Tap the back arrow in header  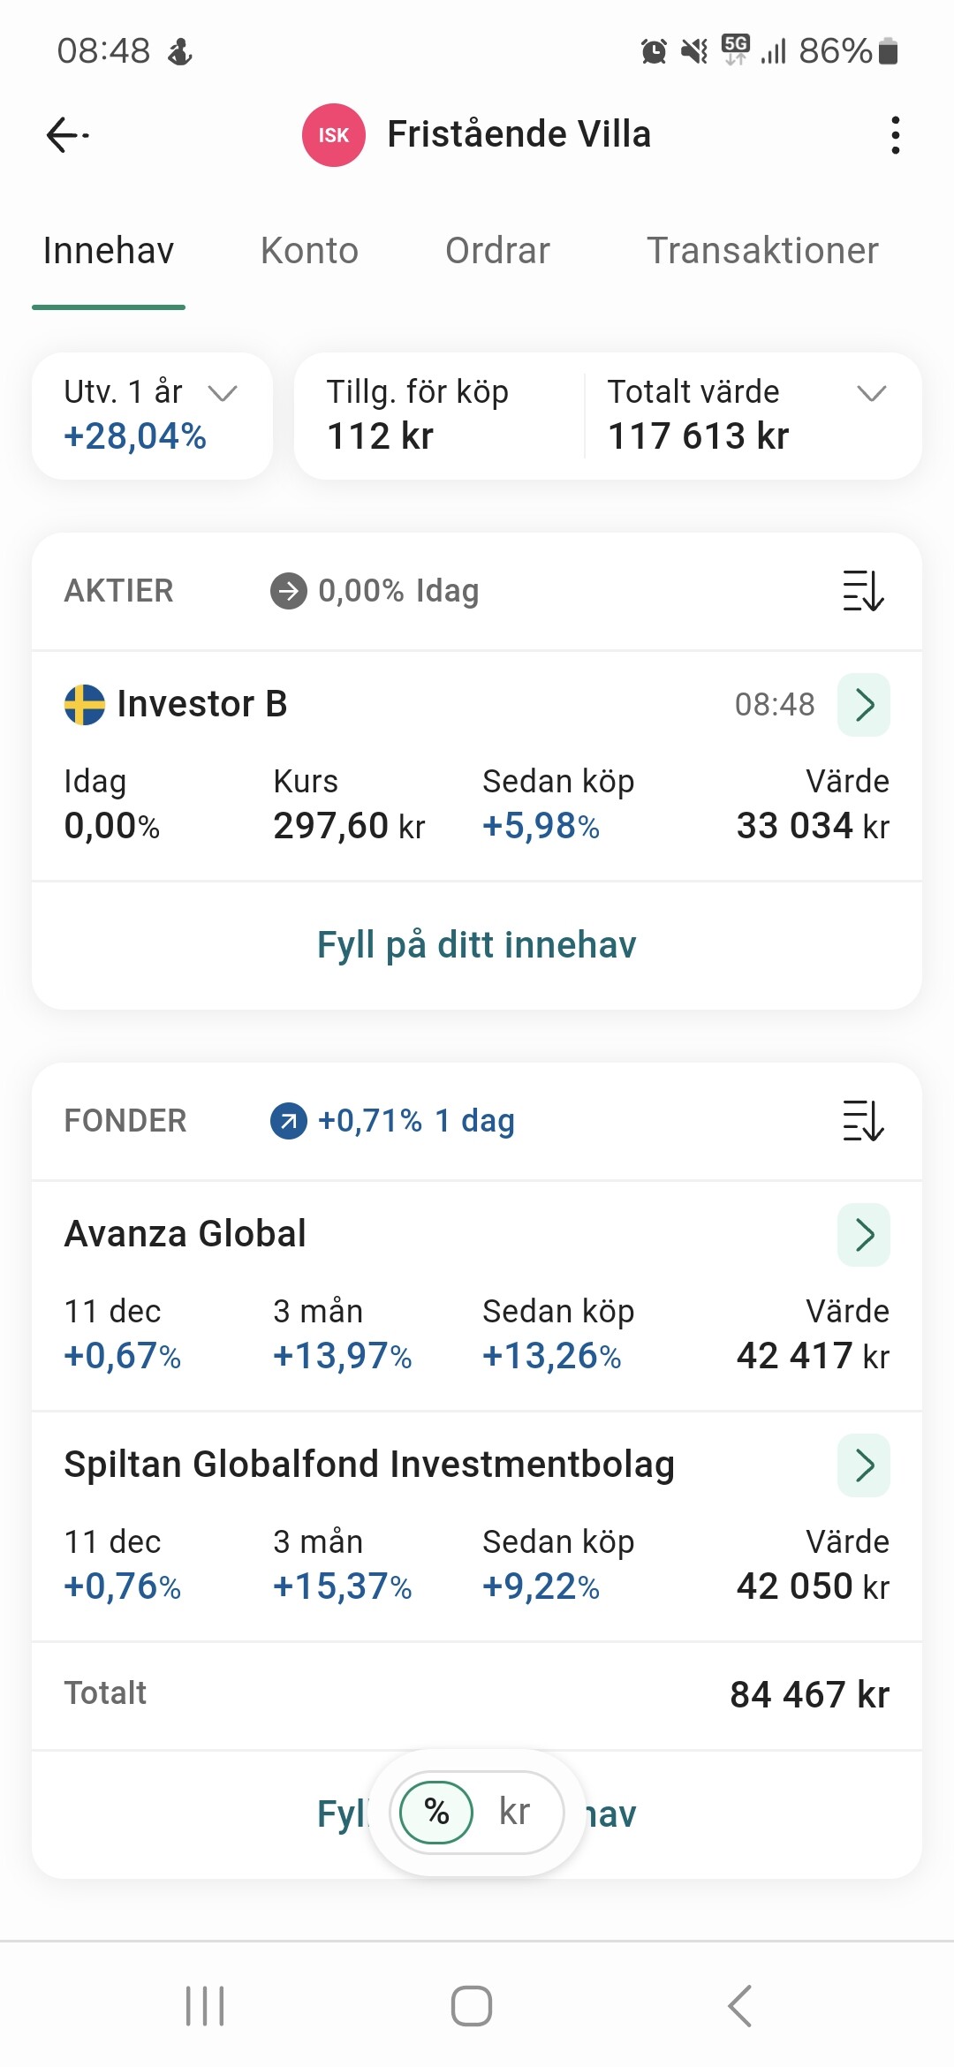(x=67, y=135)
